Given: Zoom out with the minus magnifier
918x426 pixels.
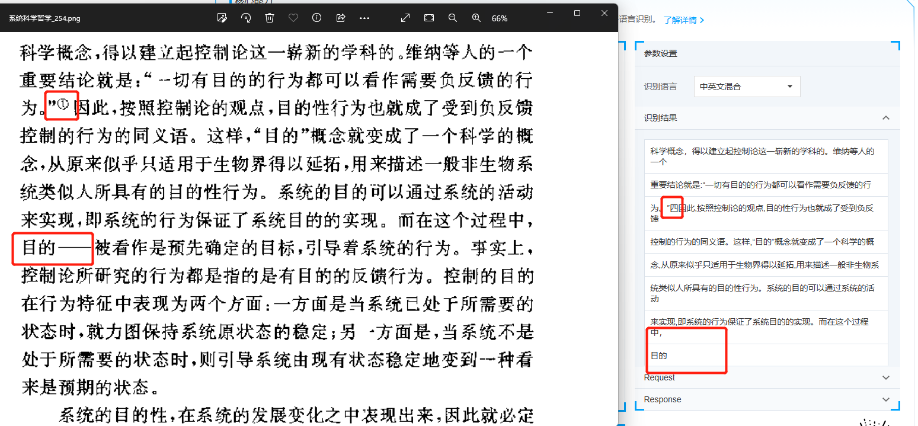Looking at the screenshot, I should [x=453, y=18].
